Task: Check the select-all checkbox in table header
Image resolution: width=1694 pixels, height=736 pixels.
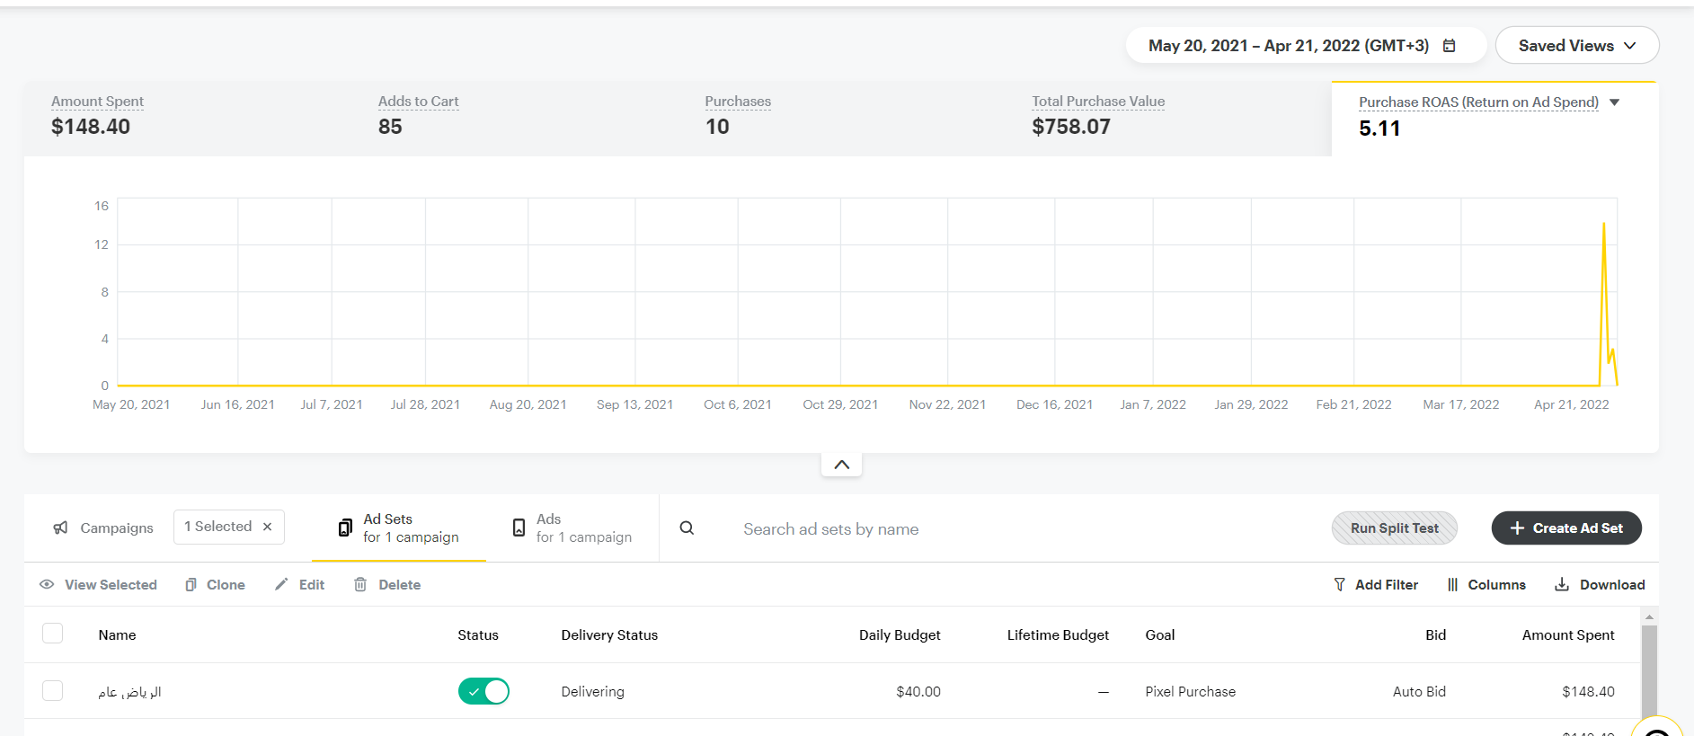Action: point(53,634)
